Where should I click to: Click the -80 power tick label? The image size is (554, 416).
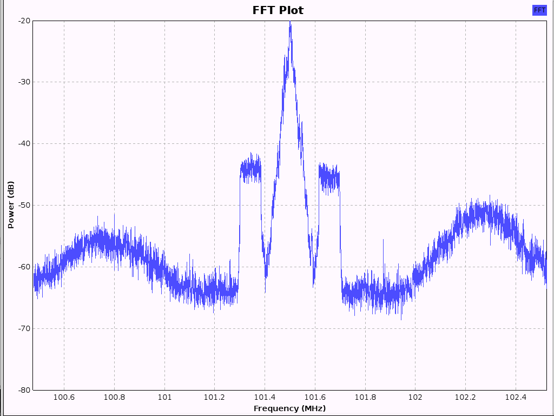click(24, 390)
